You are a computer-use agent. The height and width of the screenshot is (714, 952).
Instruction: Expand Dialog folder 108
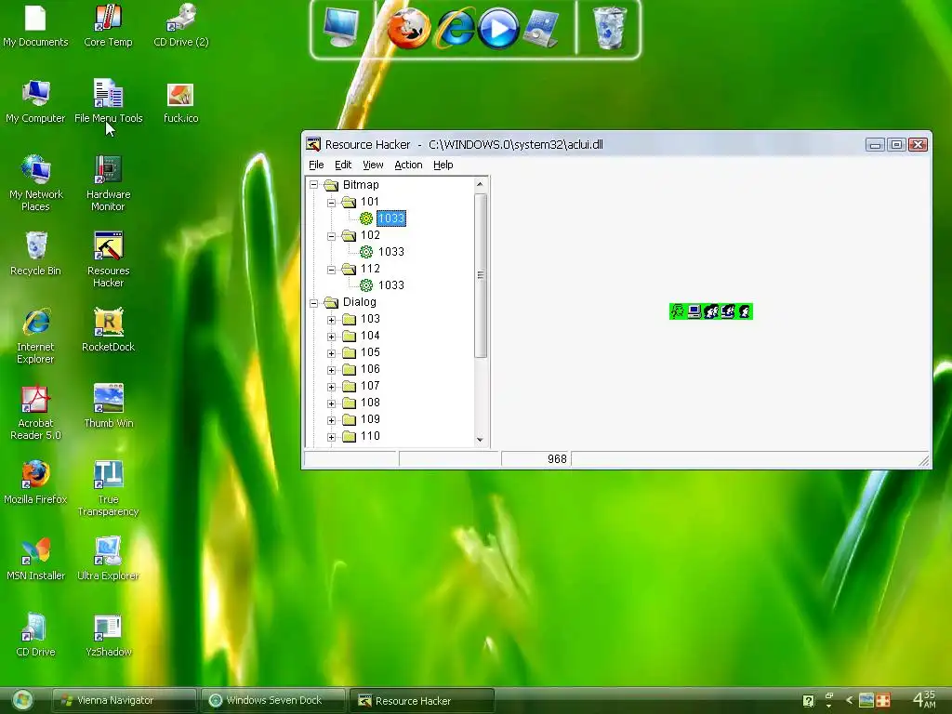click(x=332, y=403)
